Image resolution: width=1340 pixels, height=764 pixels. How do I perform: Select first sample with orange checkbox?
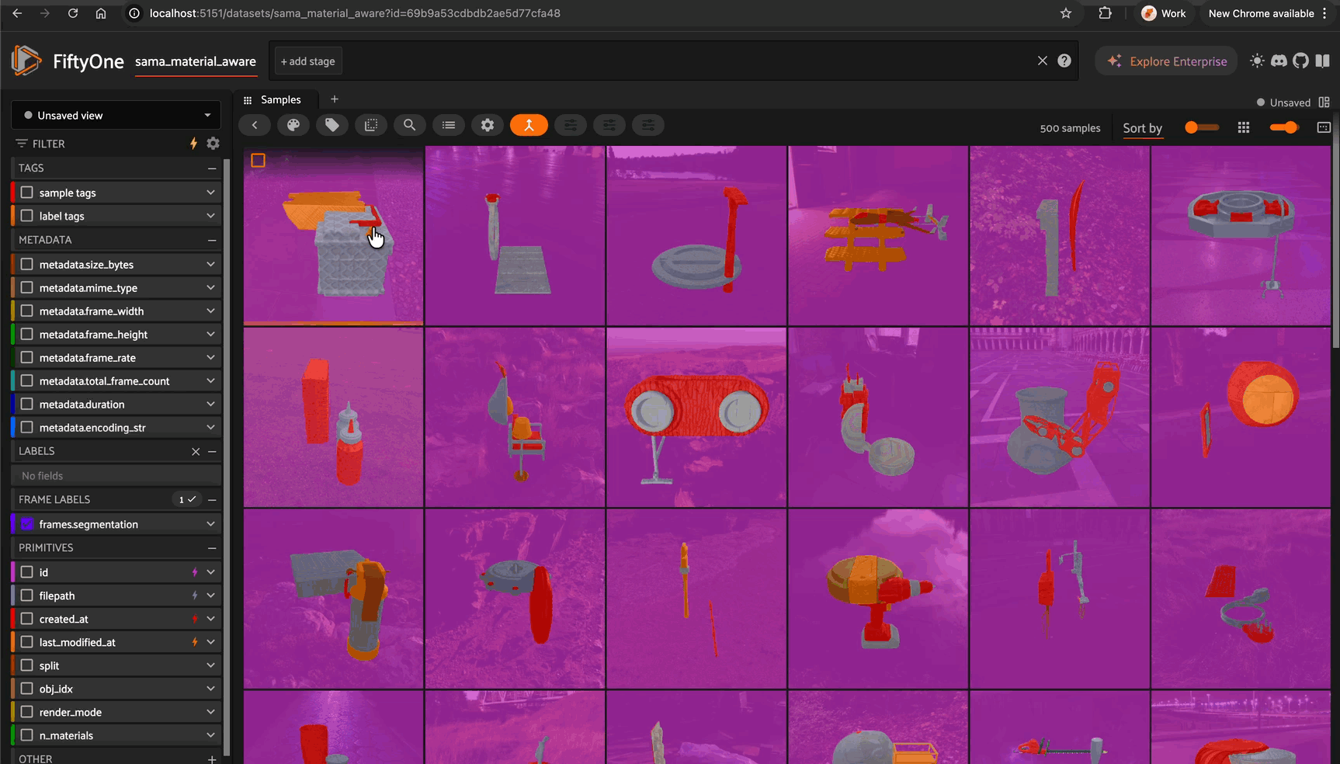click(259, 160)
